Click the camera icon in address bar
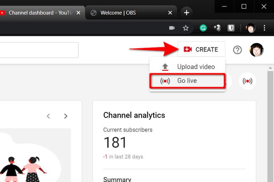The width and height of the screenshot is (274, 182). tap(172, 28)
